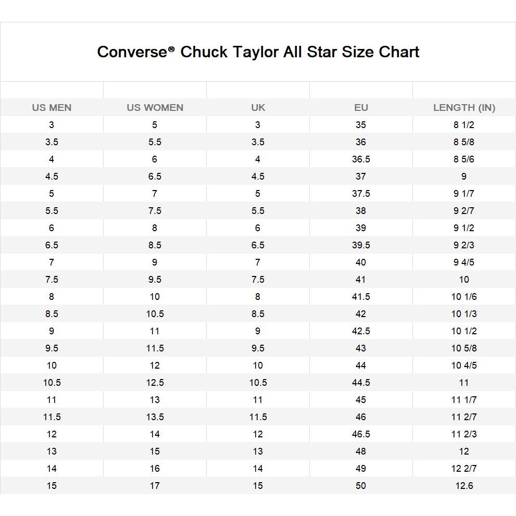Screen dimensions: 516x516
Task: Click the Converse Chuck Taylor Size Chart title
Action: 258,52
